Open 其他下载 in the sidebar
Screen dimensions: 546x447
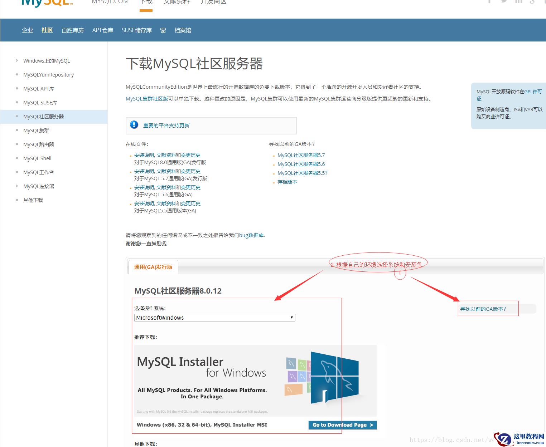33,200
